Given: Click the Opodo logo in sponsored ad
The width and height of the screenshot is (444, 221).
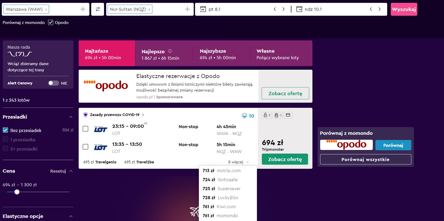Looking at the screenshot, I should 106,86.
